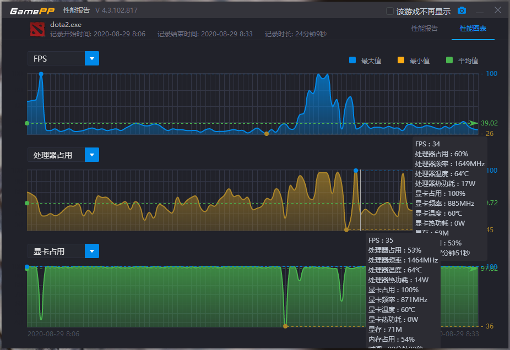Minimize the GamePP window
Image resolution: width=510 pixels, height=350 pixels.
pyautogui.click(x=479, y=12)
